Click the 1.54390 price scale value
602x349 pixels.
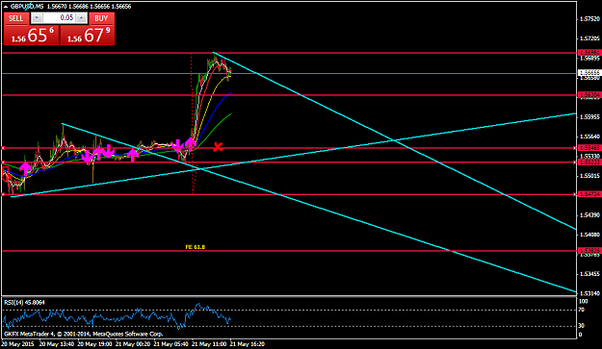[589, 215]
